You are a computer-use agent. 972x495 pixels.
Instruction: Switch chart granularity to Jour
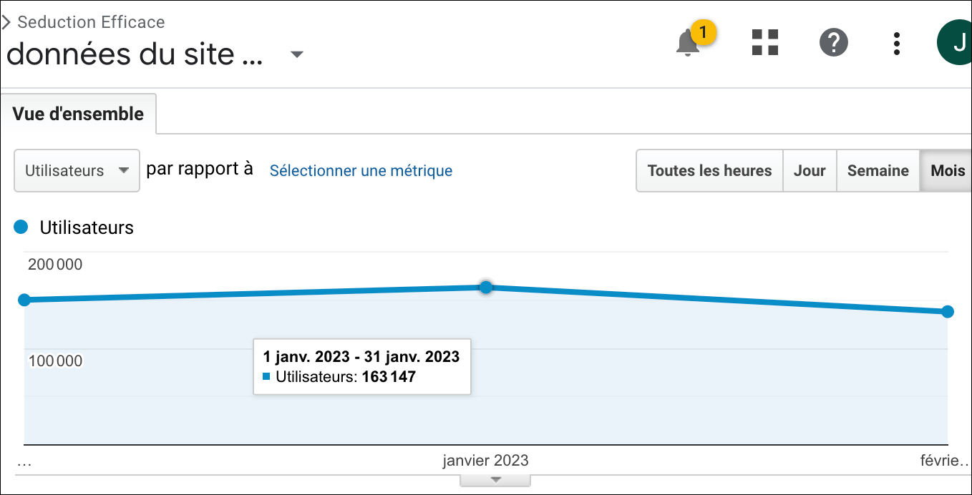pyautogui.click(x=810, y=170)
